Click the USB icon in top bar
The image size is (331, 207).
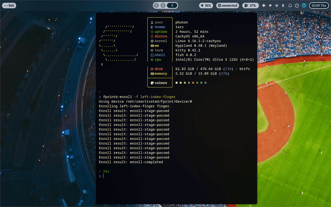point(277,5)
